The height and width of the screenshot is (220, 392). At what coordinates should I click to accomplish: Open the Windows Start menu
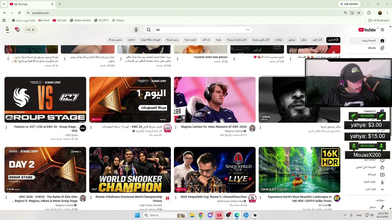pos(137,215)
